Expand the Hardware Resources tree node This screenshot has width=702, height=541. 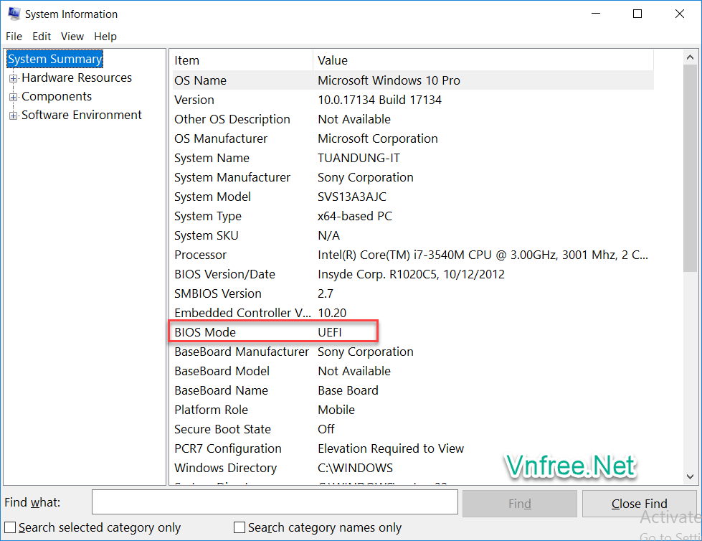click(x=13, y=78)
